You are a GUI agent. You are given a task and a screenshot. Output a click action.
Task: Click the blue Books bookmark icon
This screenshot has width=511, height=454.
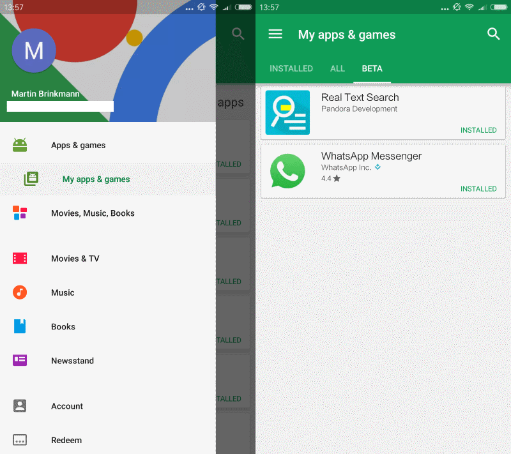coord(20,326)
